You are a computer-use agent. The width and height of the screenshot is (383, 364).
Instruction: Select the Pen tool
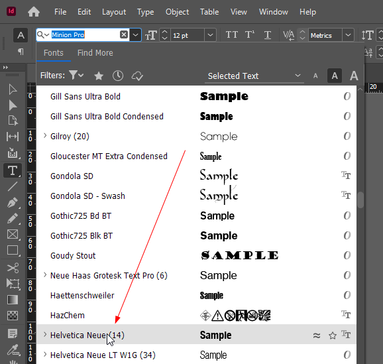point(13,203)
